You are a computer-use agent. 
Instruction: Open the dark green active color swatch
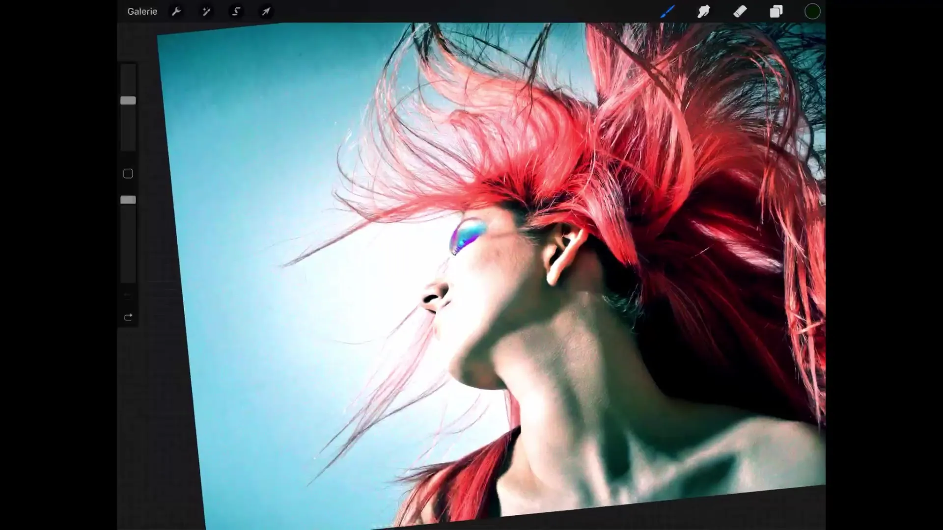point(812,11)
